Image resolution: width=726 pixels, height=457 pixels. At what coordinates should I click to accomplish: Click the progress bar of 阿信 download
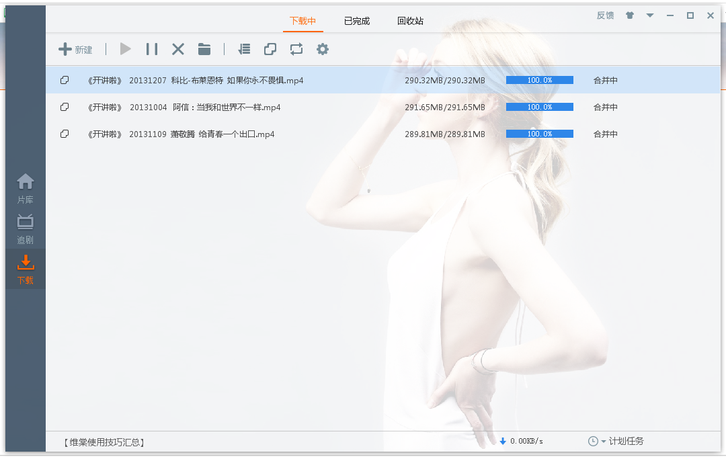pyautogui.click(x=539, y=107)
